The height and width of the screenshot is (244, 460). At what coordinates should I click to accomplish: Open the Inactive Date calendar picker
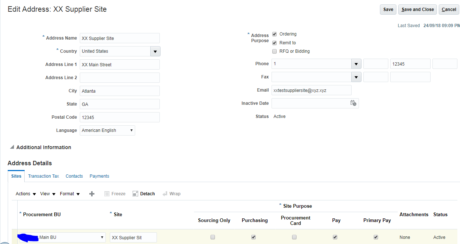[x=353, y=103]
